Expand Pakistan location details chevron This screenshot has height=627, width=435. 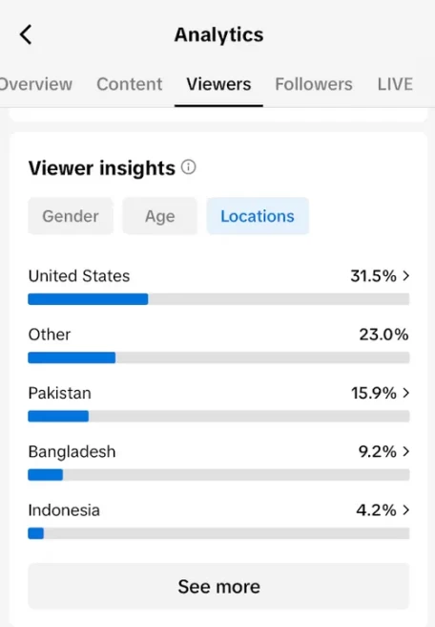(x=405, y=393)
